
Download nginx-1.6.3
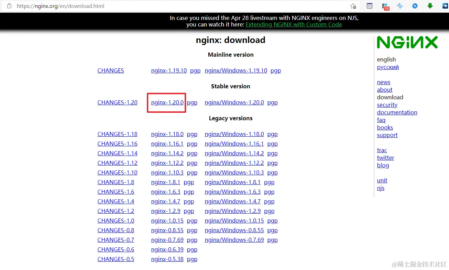click(166, 192)
